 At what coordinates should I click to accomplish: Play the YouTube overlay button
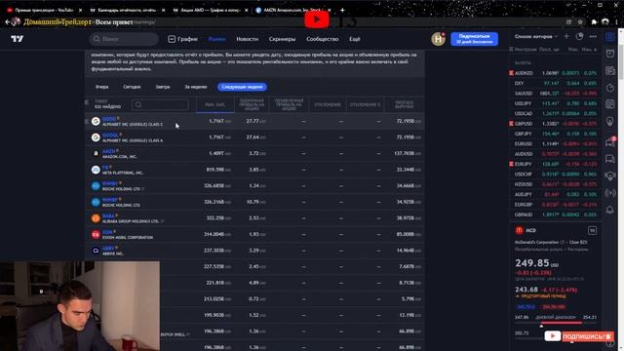[317, 19]
